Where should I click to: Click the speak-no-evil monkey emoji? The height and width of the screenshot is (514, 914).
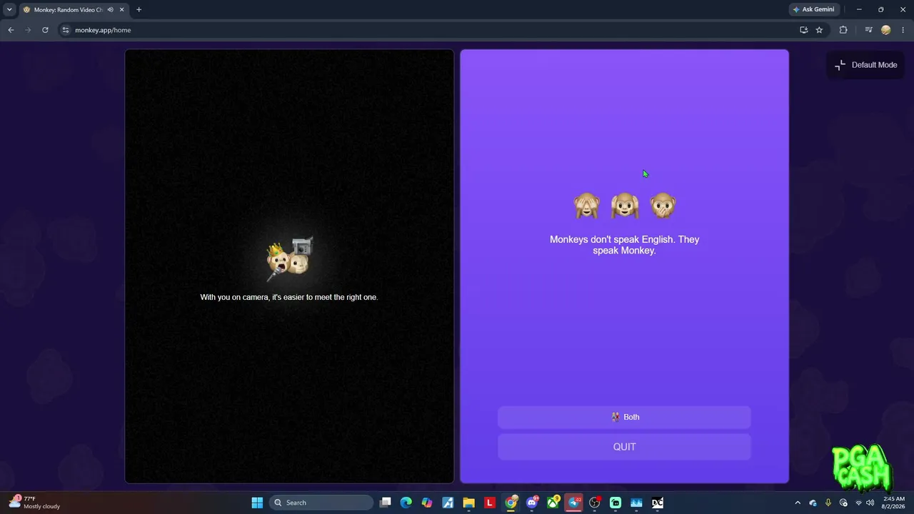[x=663, y=206]
